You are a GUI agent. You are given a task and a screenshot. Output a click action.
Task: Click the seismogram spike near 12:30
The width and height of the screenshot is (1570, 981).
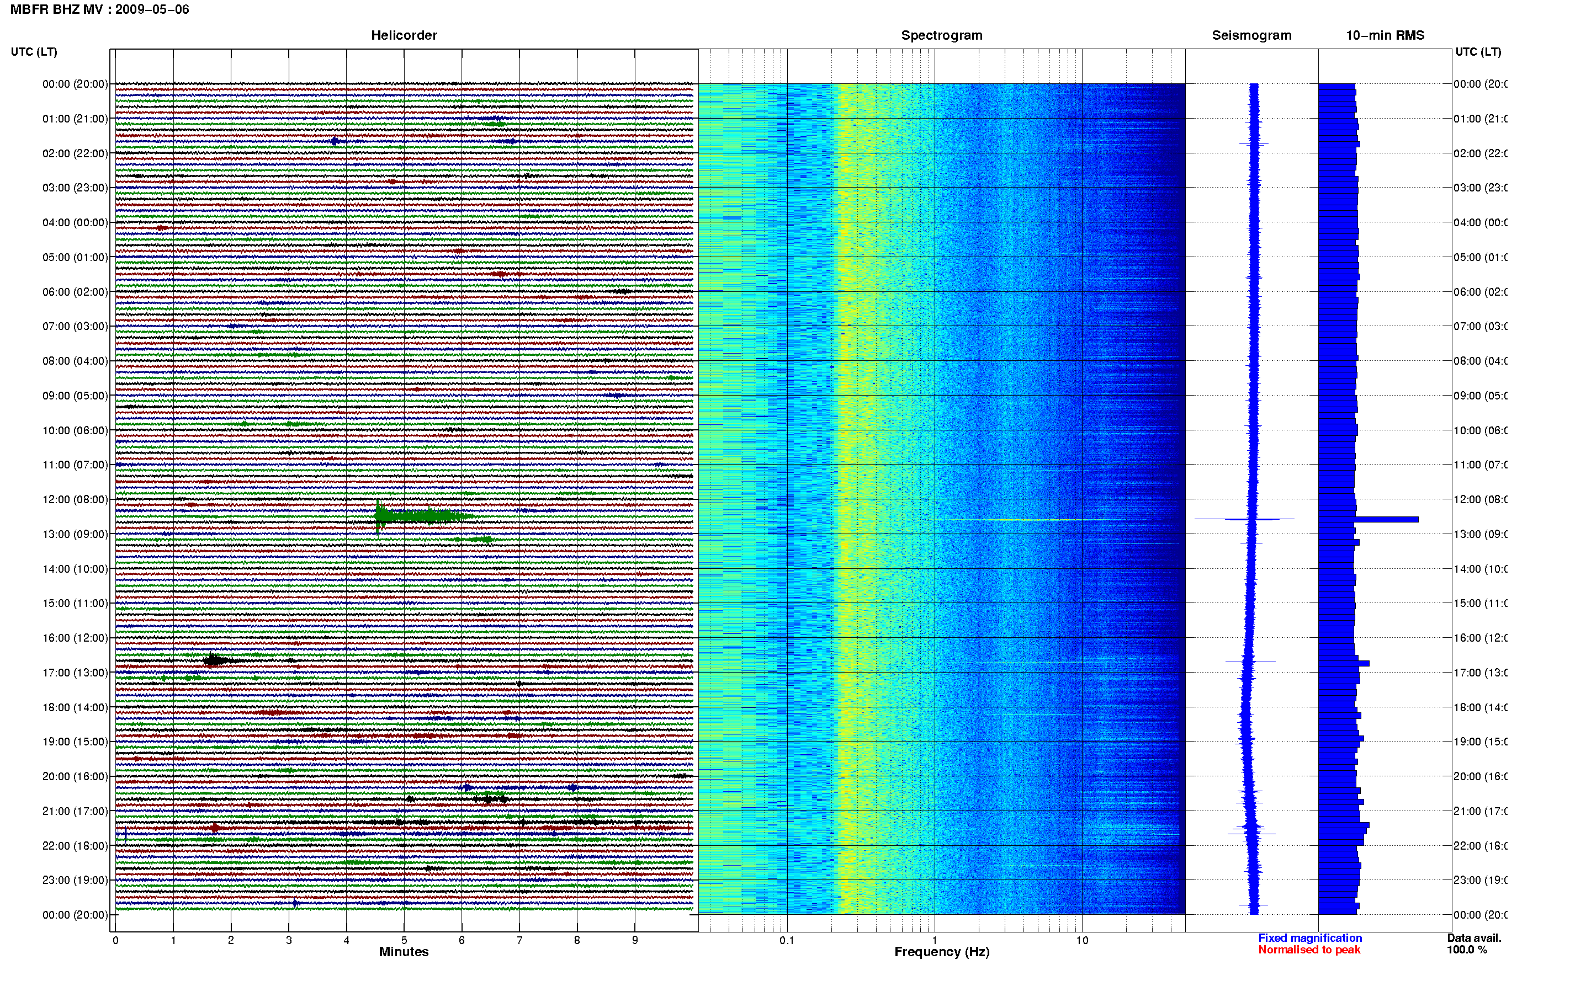(1244, 519)
